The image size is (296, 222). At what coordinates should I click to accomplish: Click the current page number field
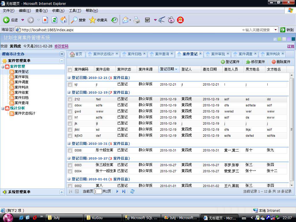98,191
